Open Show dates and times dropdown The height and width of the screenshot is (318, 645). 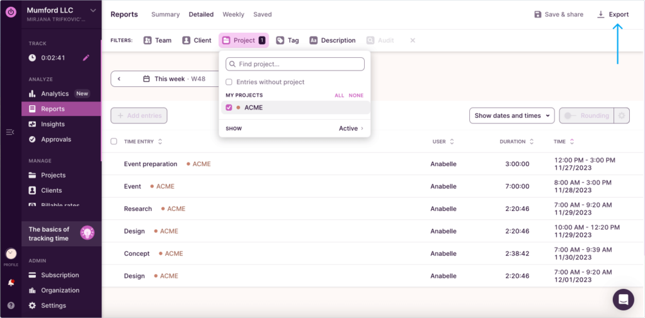[511, 116]
